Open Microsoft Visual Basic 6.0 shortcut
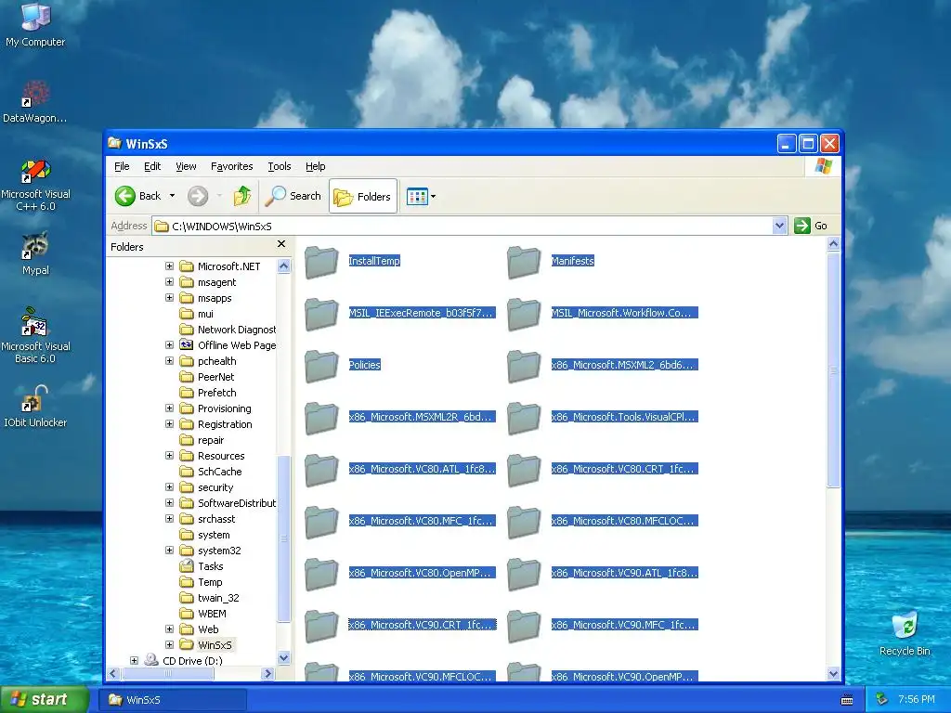 click(x=35, y=335)
